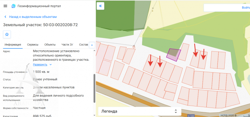Screen dimensions: 250x117
Task: Select the Состав tab
Action: coord(83,44)
